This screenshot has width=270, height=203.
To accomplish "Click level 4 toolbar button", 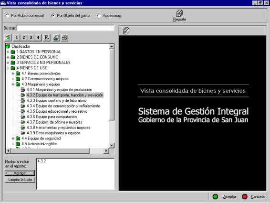I will [x=38, y=37].
